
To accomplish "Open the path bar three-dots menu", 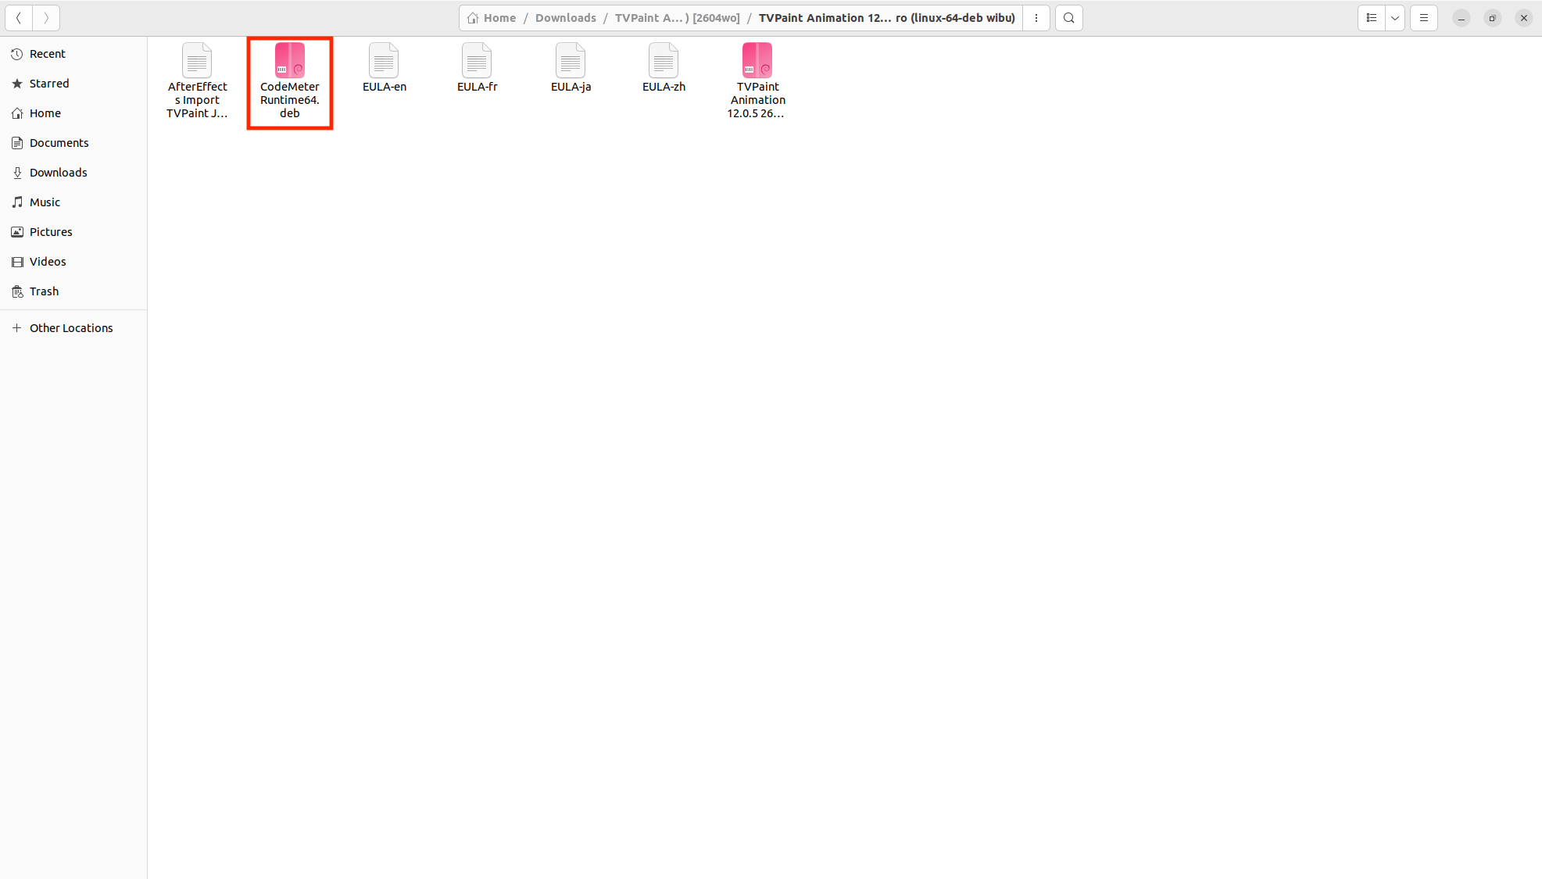I will pos(1036,18).
